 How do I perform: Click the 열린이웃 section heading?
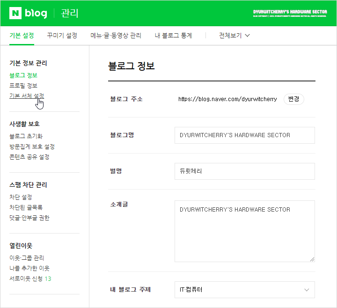pos(21,245)
